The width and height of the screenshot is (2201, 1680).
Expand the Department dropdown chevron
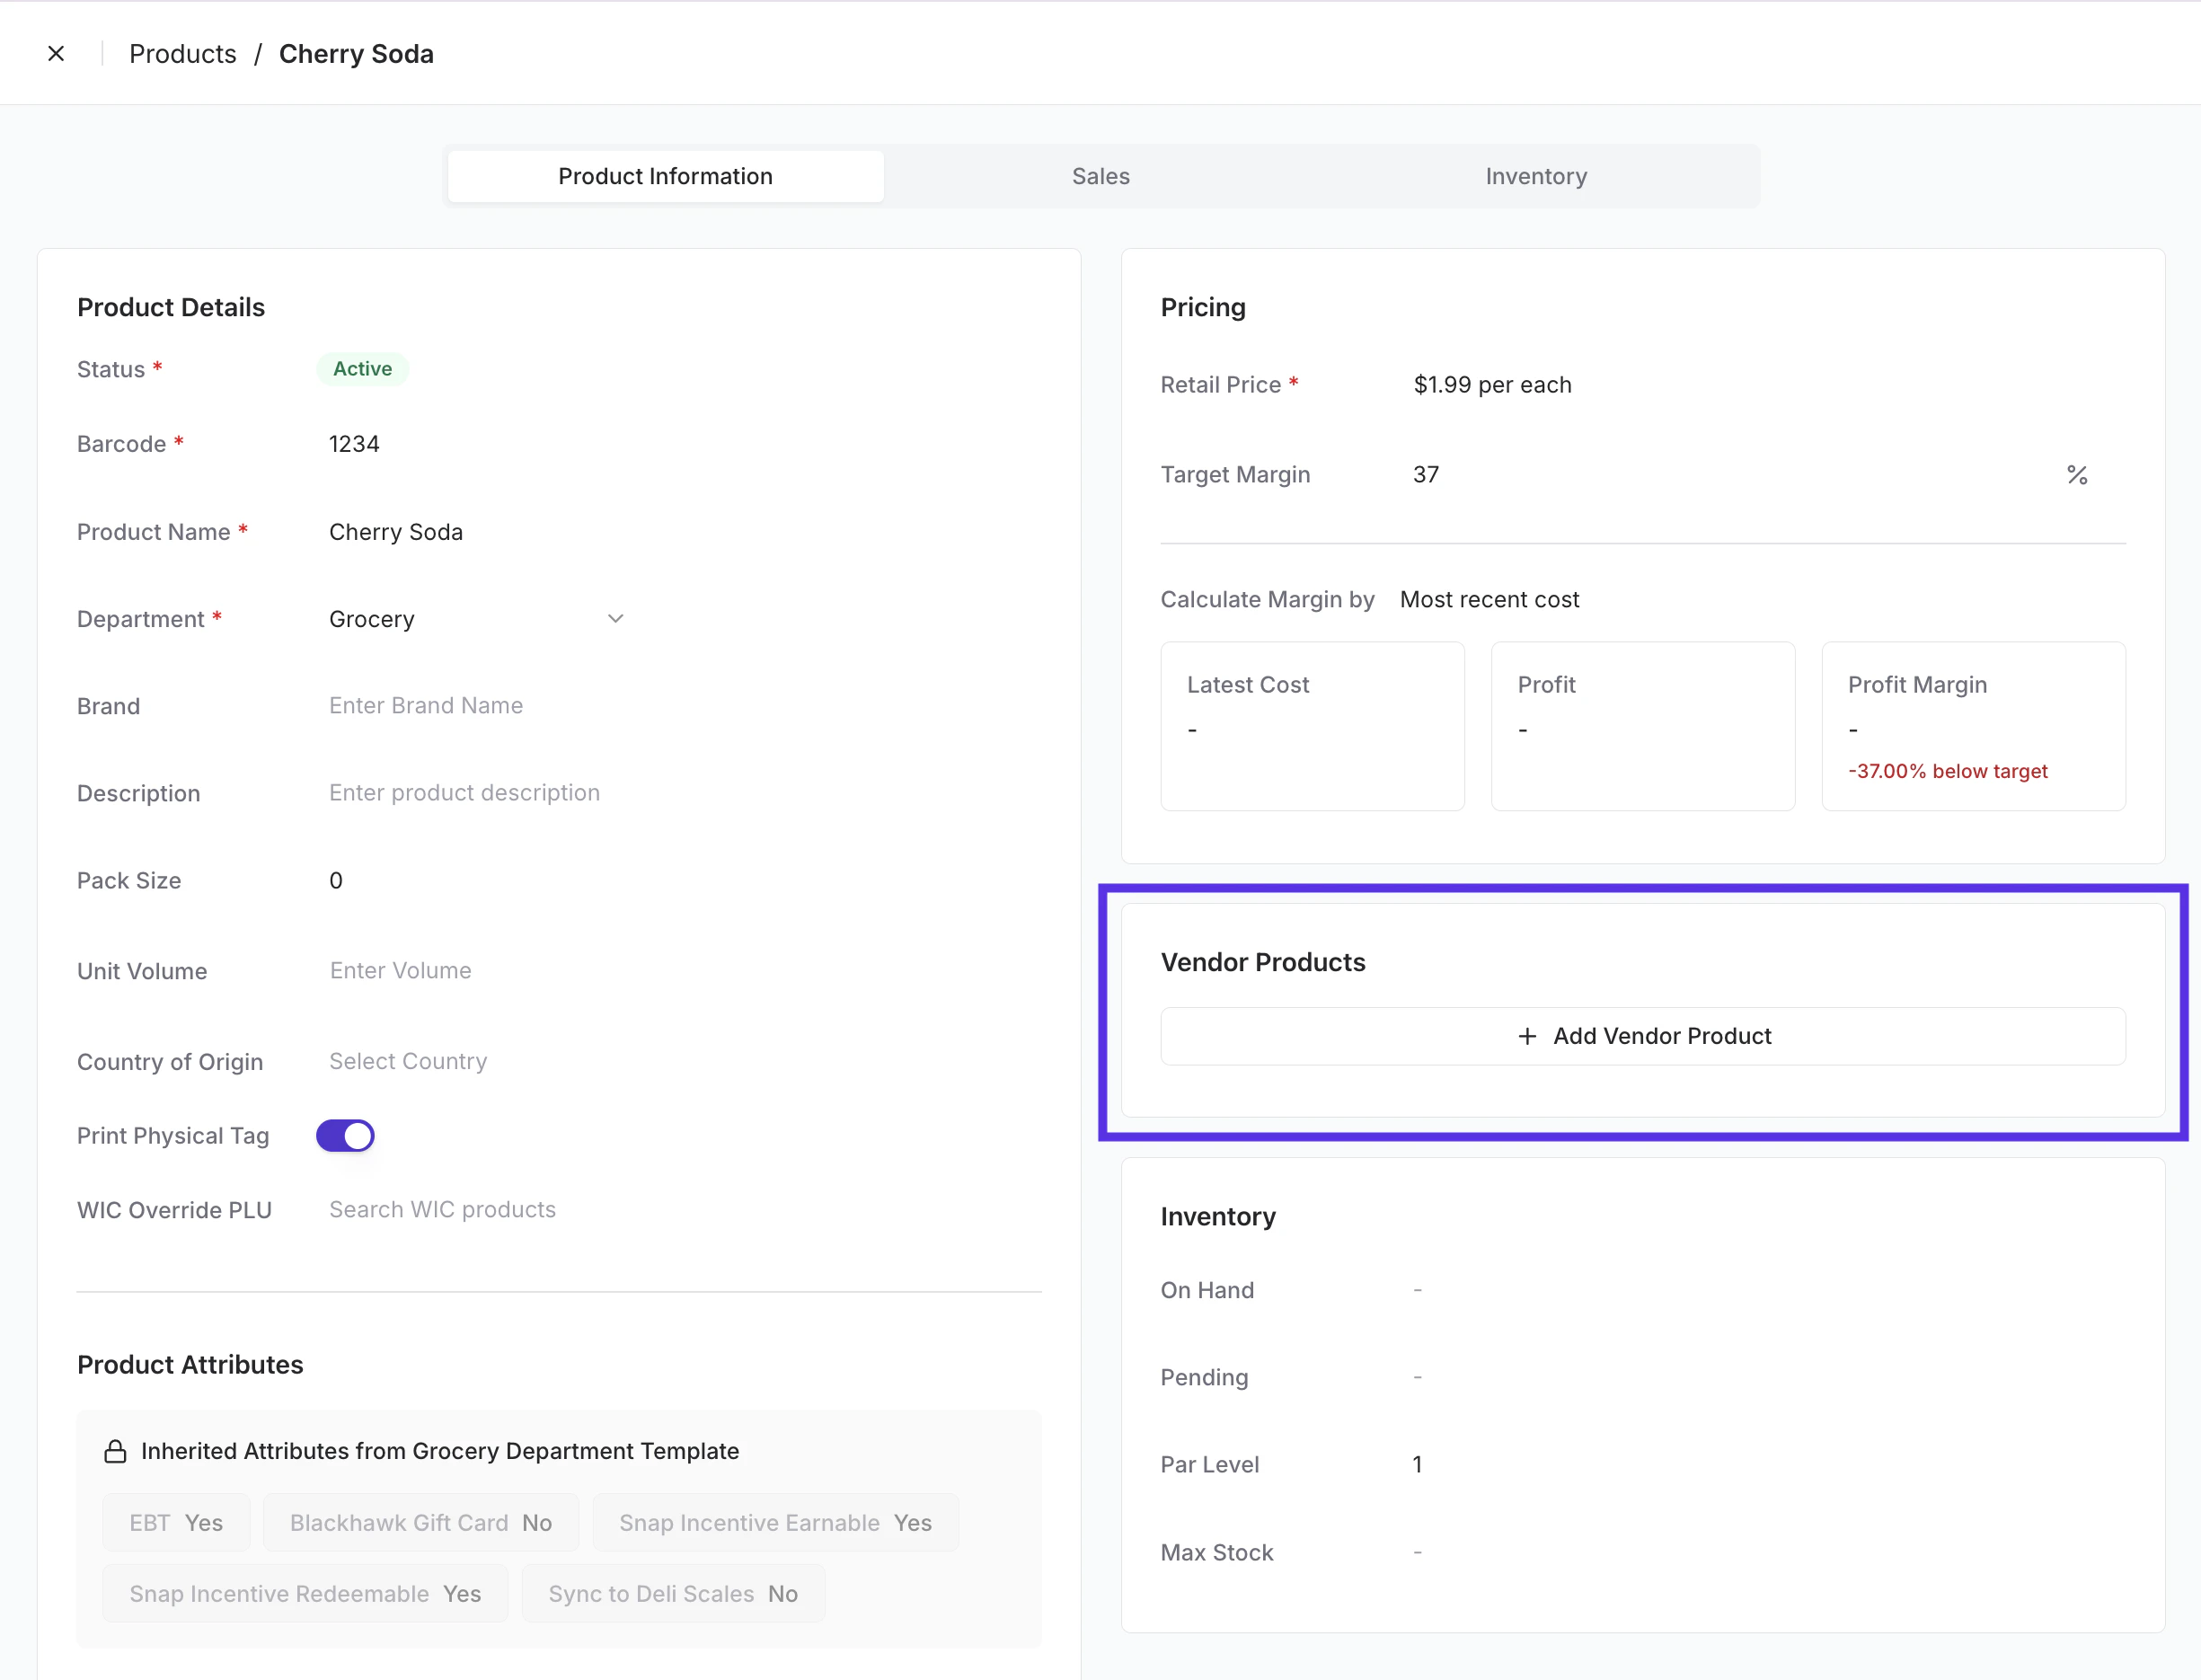615,619
